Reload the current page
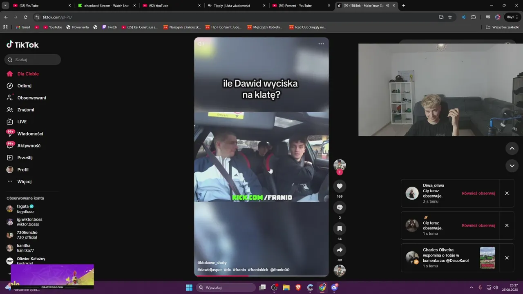523x294 pixels. [x=25, y=17]
